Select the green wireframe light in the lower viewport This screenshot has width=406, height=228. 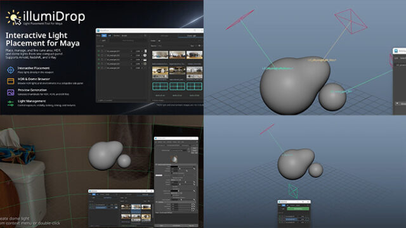(293, 191)
